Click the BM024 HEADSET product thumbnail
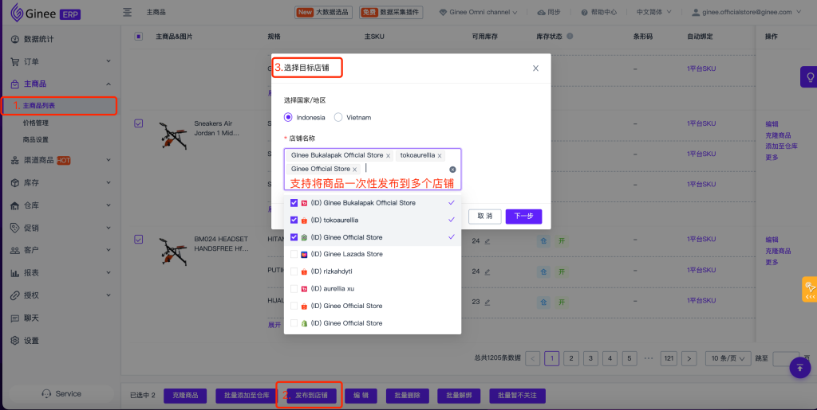 [x=172, y=250]
